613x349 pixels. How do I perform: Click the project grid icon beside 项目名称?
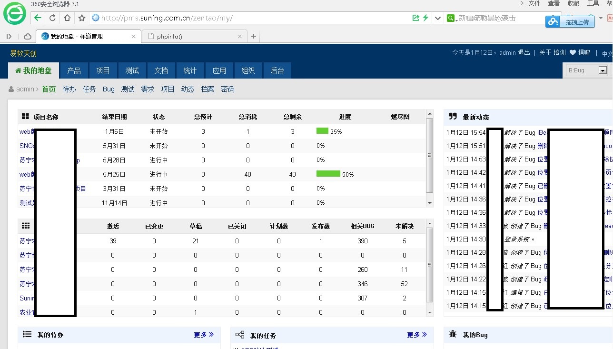[x=25, y=116]
